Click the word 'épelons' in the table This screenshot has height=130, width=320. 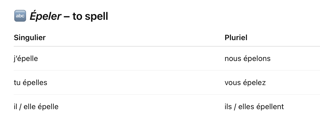257,59
